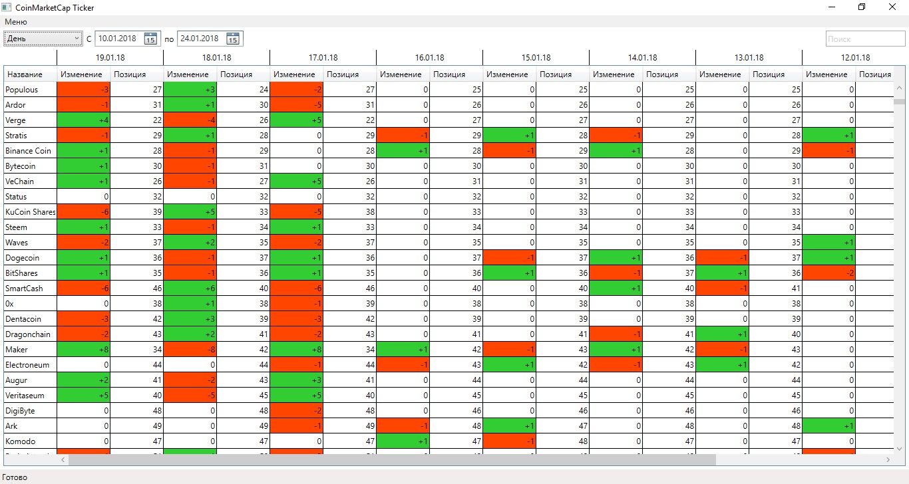Click Verge's green +5 cell under 17.01.18
This screenshot has width=909, height=484.
click(297, 120)
